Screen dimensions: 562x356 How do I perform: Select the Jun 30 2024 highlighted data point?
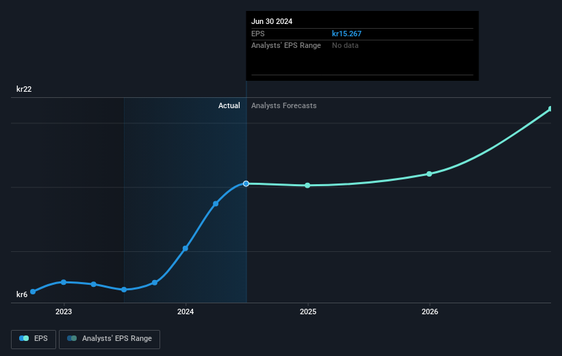246,183
